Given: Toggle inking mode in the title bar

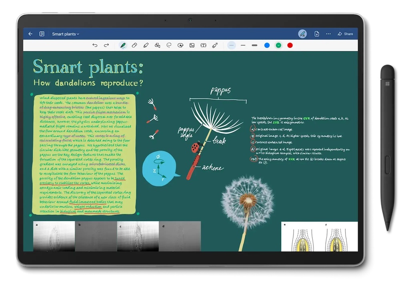Looking at the screenshot, I should click(302, 34).
